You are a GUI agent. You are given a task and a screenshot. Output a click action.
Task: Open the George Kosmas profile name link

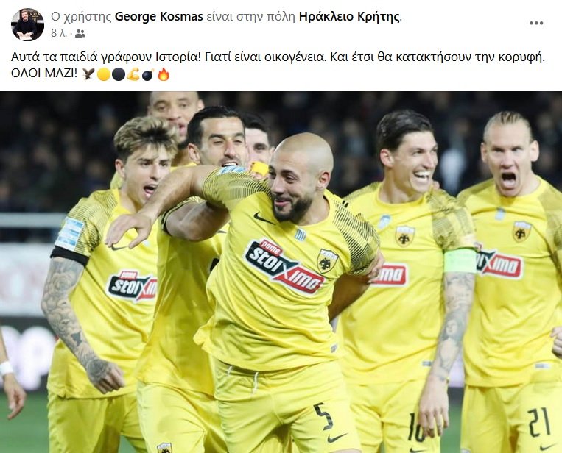point(159,16)
